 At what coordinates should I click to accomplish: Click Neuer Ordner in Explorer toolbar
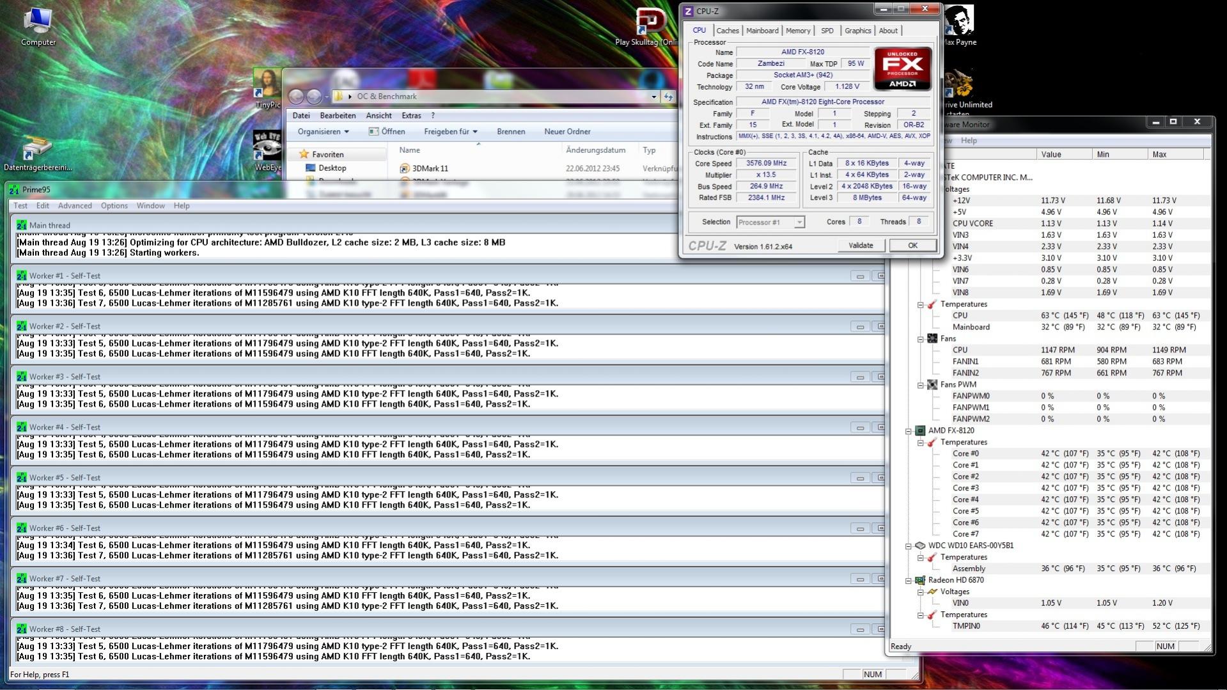pos(567,132)
